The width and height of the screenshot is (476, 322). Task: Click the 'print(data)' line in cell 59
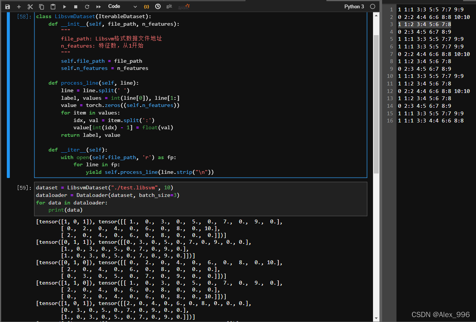tap(66, 210)
